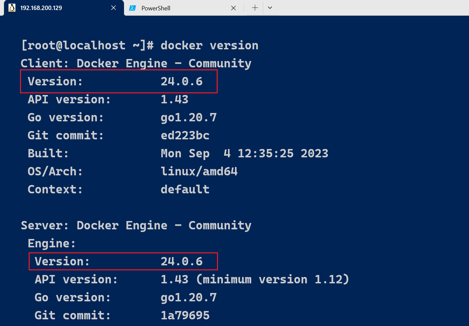
Task: Click the PowerShell tab icon
Action: pos(133,8)
